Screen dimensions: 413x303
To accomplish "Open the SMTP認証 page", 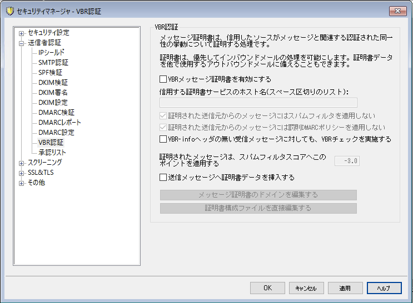I will 53,63.
